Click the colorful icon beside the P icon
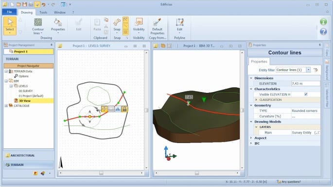333x187 pixels. click(x=43, y=173)
